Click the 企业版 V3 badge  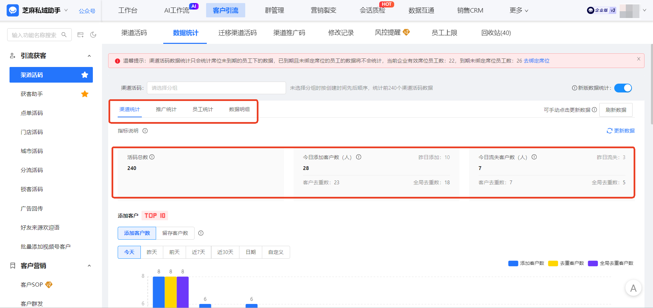pyautogui.click(x=601, y=10)
